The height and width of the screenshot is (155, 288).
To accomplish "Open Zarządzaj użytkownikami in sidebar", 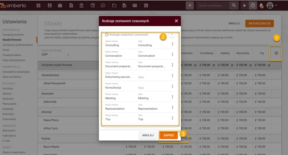I will (x=18, y=45).
